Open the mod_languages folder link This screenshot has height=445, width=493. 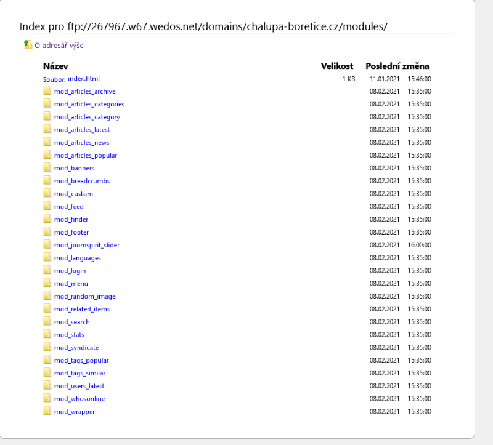point(78,258)
